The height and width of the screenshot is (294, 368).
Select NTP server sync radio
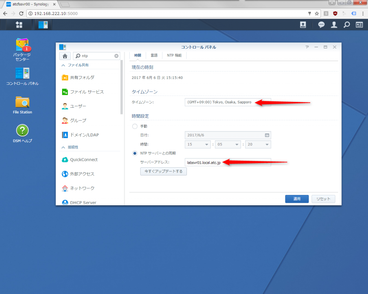point(135,153)
